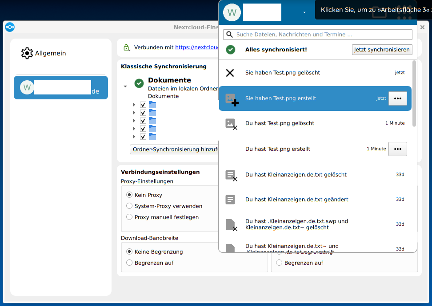Viewport: 432px width, 306px height.
Task: Close the Nextcloud settings window
Action: (422, 27)
